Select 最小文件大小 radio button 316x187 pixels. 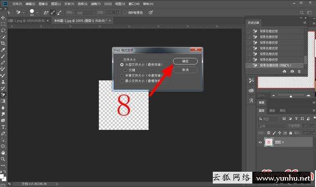[x=122, y=81]
